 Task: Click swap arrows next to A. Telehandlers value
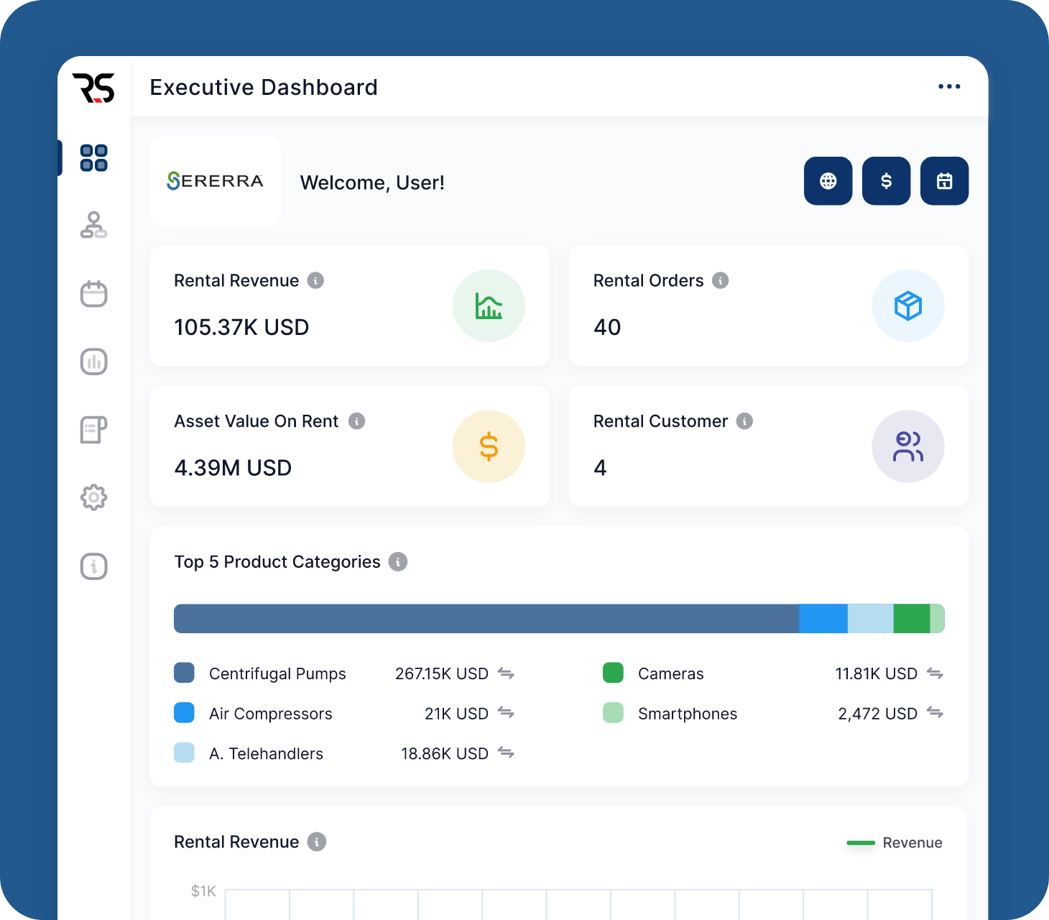pyautogui.click(x=506, y=753)
